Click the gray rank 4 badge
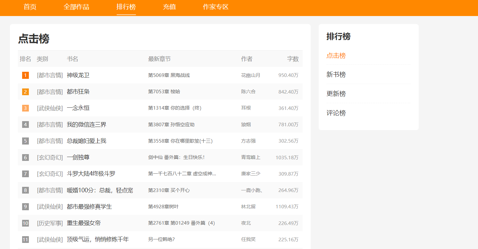This screenshot has height=249, width=478. [25, 124]
